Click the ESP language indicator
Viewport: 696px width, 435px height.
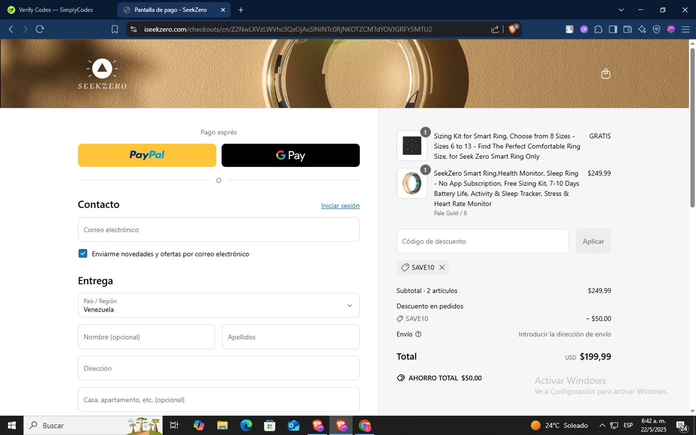(628, 425)
